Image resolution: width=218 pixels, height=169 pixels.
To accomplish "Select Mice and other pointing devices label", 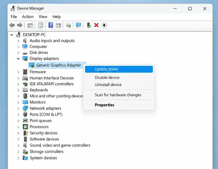I will [x=56, y=96].
